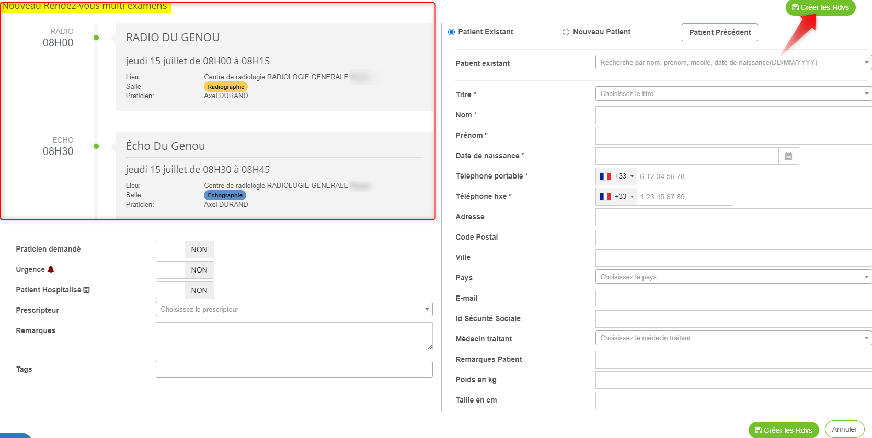
Task: Click the Urgence bell icon
Action: click(51, 269)
